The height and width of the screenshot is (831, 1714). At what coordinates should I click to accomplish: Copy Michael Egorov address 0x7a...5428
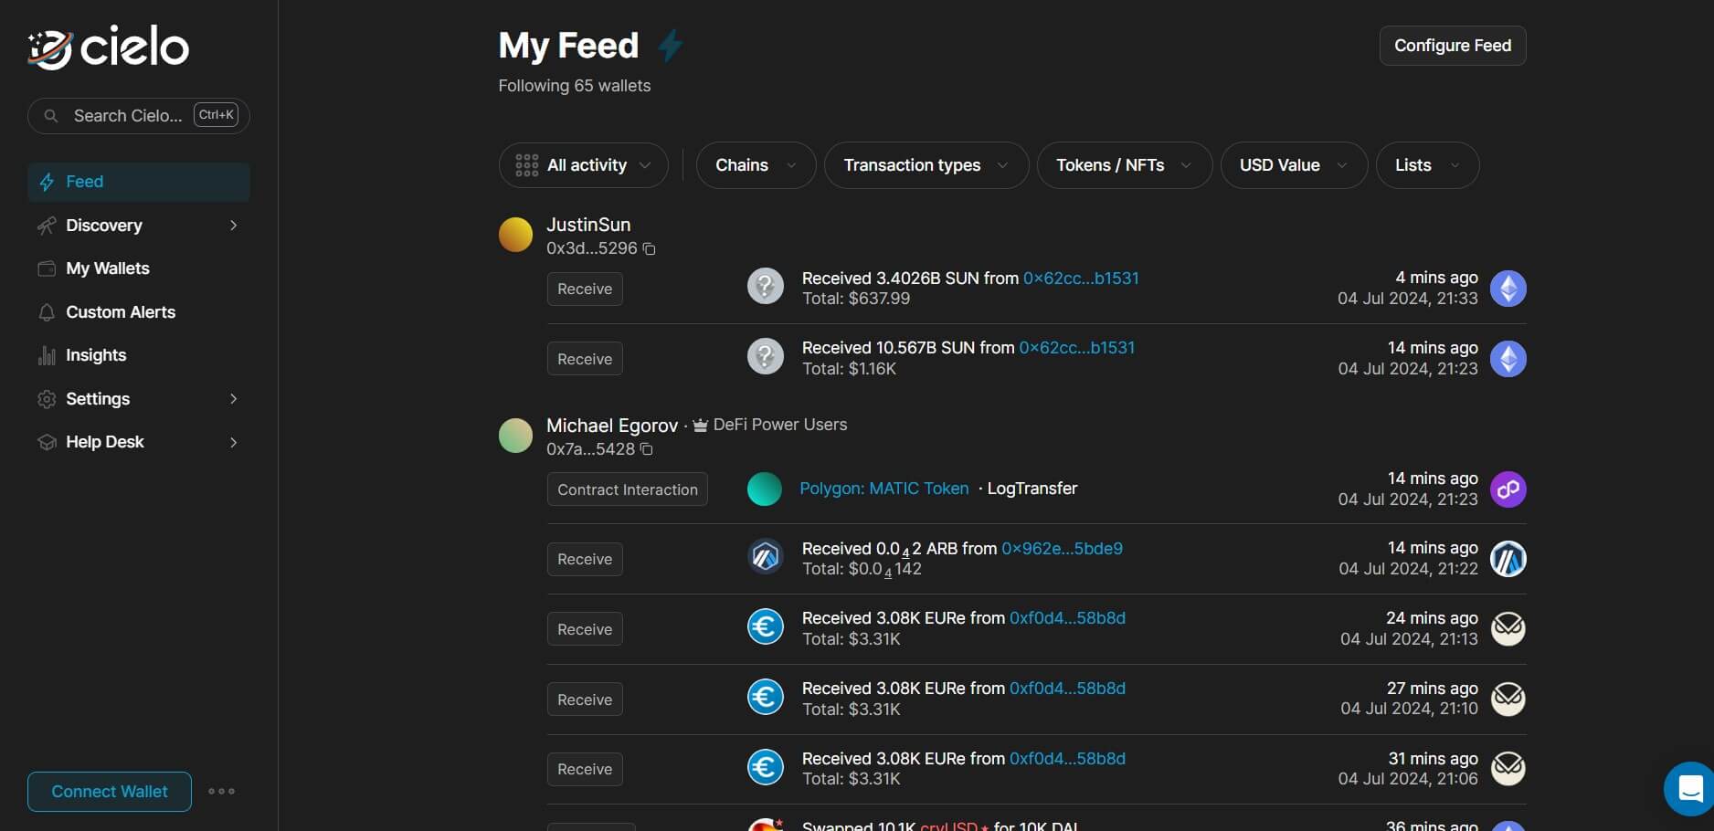[647, 449]
